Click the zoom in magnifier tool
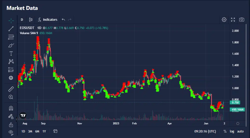This screenshot has height=138, width=250. [11, 97]
